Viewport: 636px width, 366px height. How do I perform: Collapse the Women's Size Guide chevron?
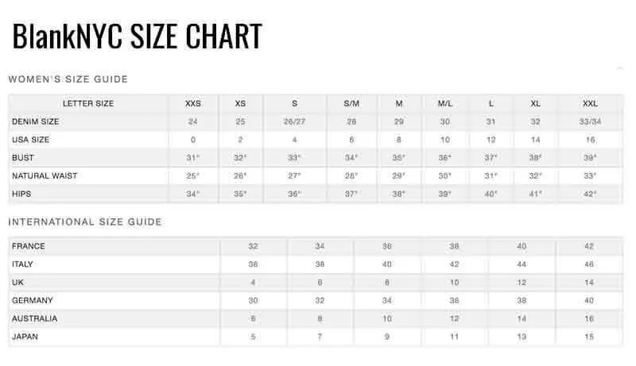(620, 68)
